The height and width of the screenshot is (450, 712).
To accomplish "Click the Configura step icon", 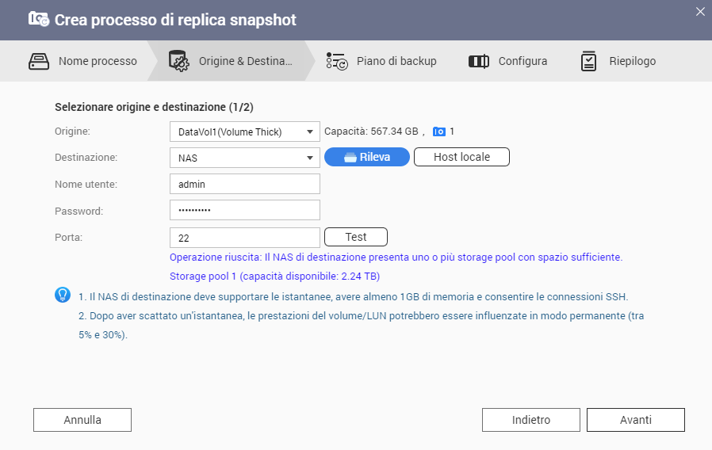I will click(x=479, y=61).
